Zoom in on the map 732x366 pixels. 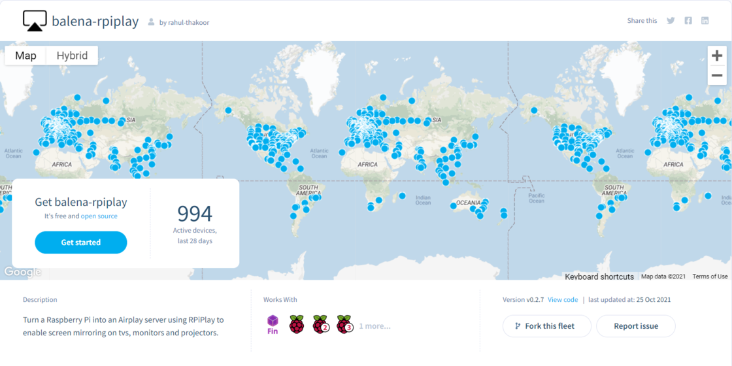coord(717,56)
